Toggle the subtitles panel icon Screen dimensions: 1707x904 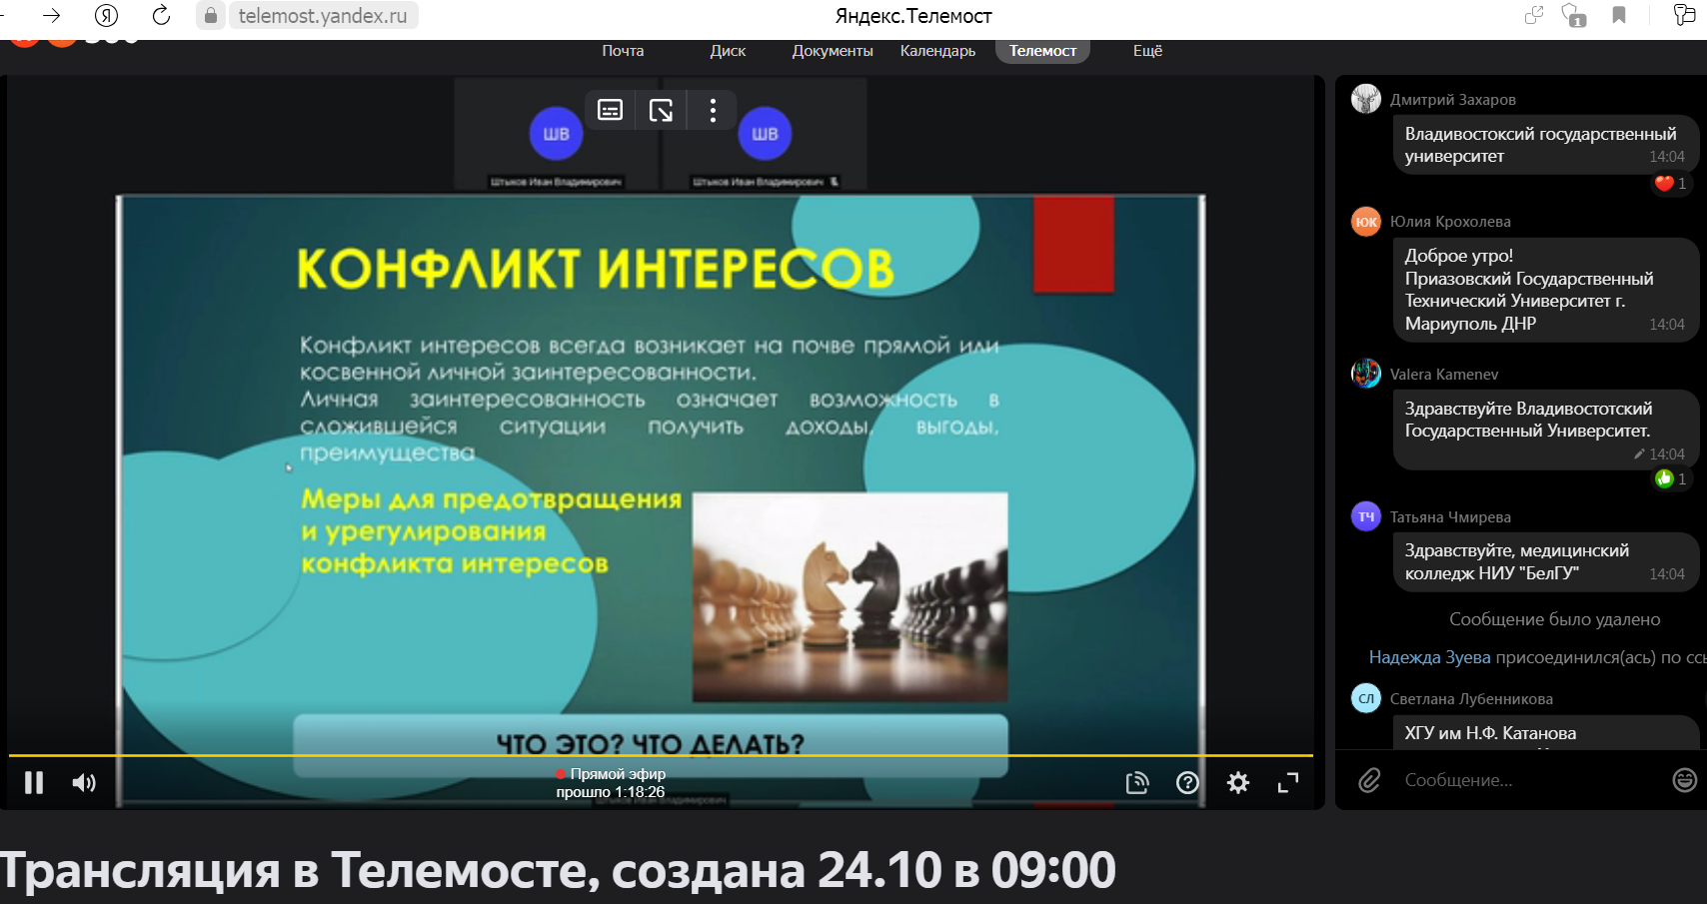tap(610, 110)
